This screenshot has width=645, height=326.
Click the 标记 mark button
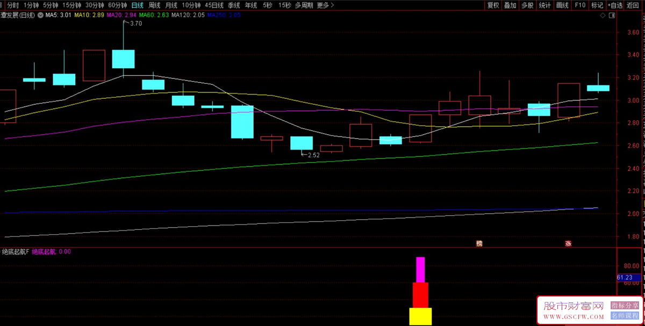(x=597, y=5)
